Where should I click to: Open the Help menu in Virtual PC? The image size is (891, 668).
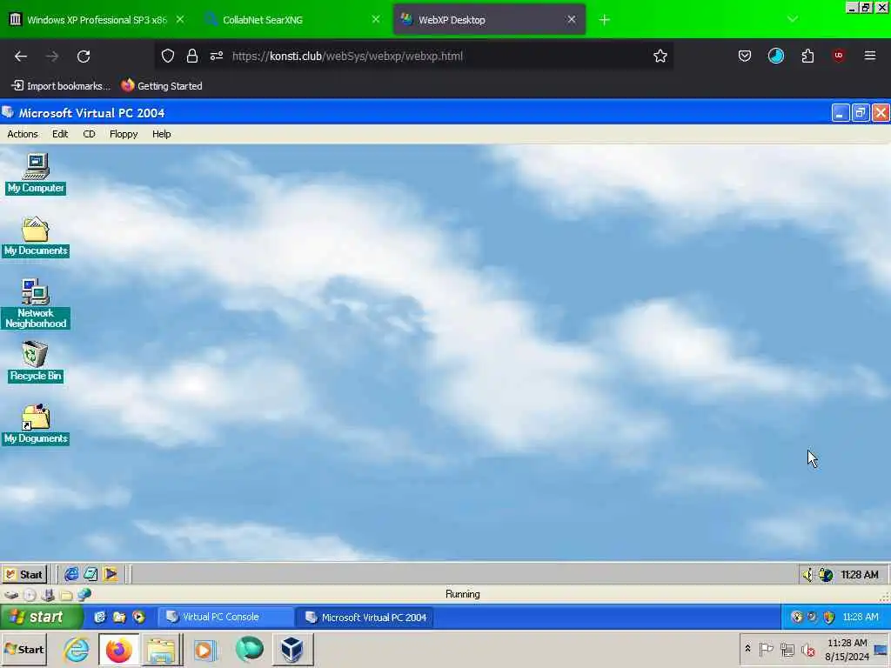pos(161,134)
